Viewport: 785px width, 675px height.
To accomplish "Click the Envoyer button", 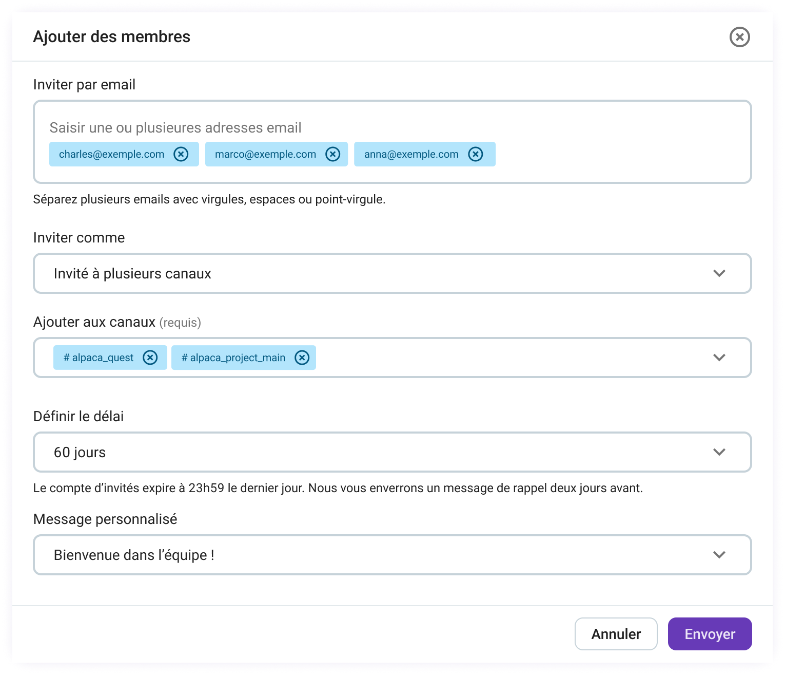I will point(710,634).
